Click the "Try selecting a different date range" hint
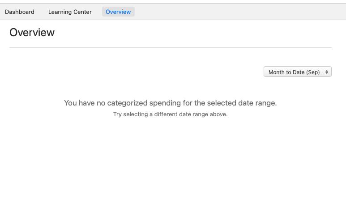 pyautogui.click(x=170, y=114)
